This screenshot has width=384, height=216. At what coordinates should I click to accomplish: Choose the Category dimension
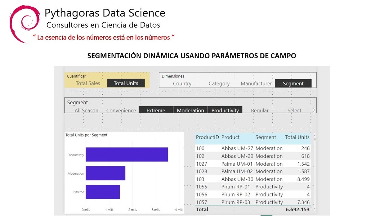[219, 84]
